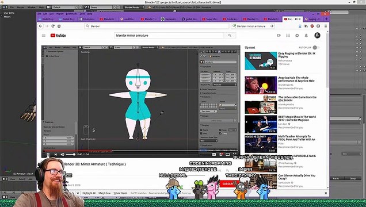Screen dimensions: 366x207
Task: Switch to the first Godot Engine tab
Action: (x=46, y=19)
